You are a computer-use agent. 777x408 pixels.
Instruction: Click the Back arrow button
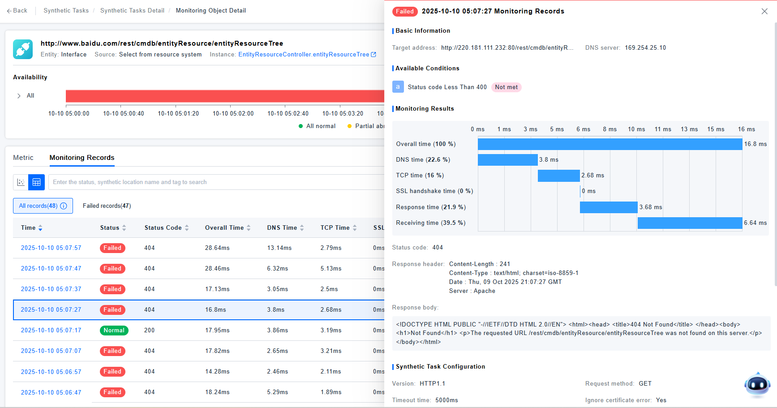[x=17, y=11]
